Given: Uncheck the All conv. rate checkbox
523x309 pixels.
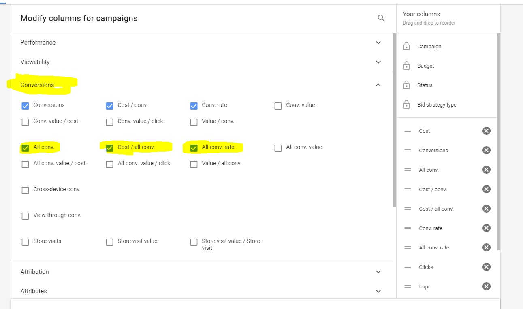Looking at the screenshot, I should point(194,148).
